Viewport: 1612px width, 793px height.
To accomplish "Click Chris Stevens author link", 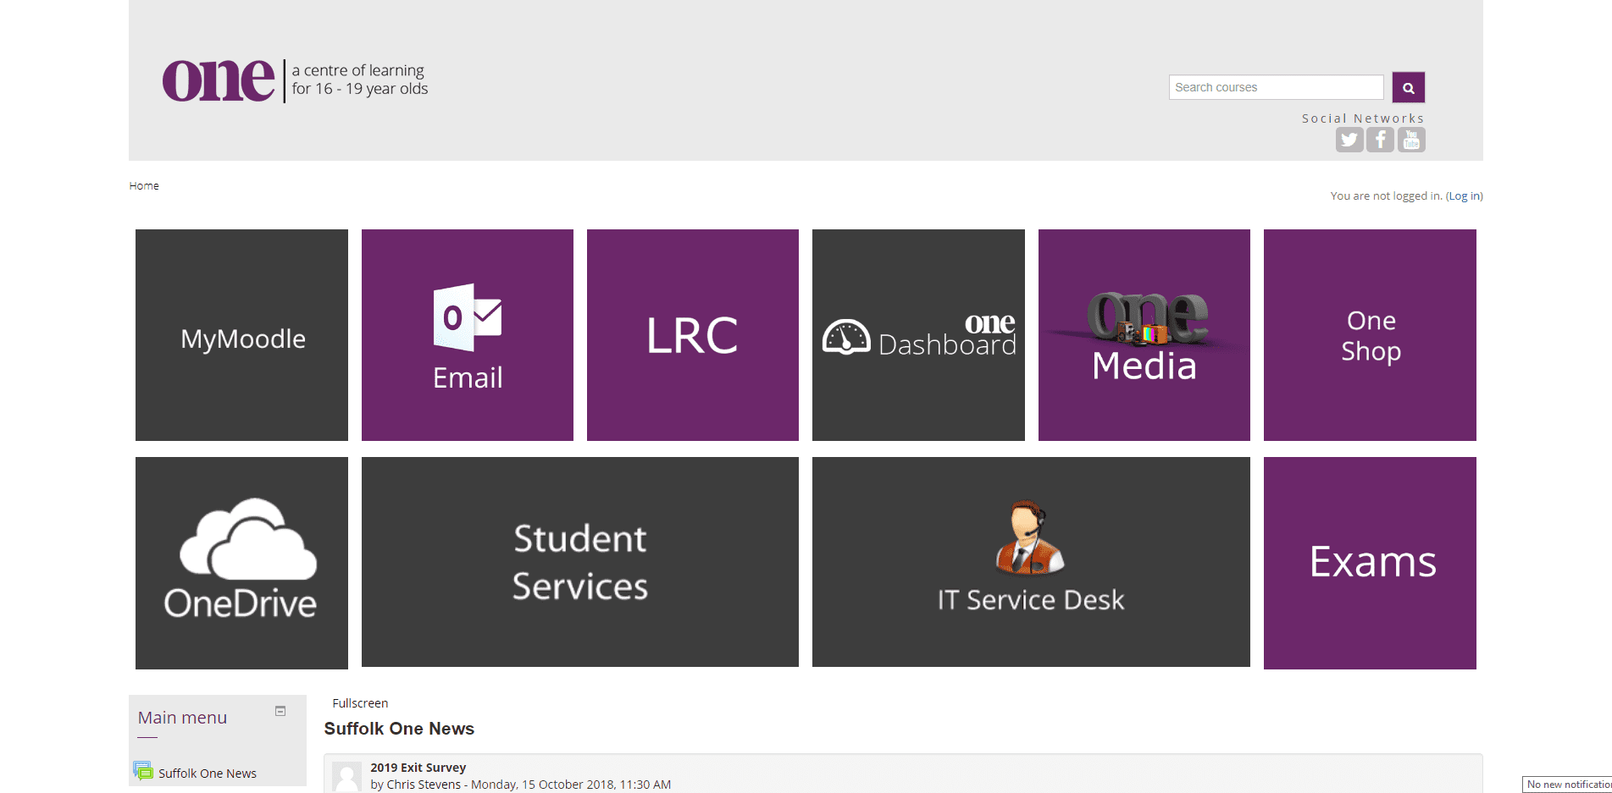I will point(424,785).
